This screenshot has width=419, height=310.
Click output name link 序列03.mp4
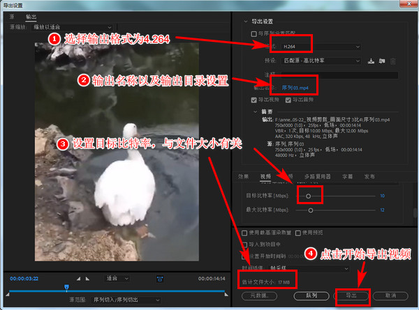(295, 88)
